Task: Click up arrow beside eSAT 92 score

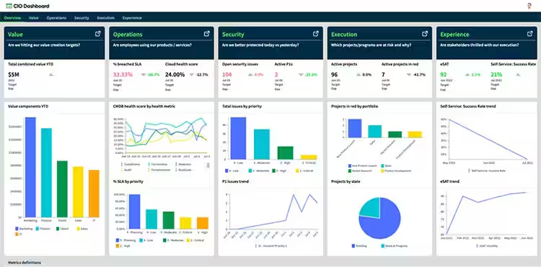Action: click(467, 74)
